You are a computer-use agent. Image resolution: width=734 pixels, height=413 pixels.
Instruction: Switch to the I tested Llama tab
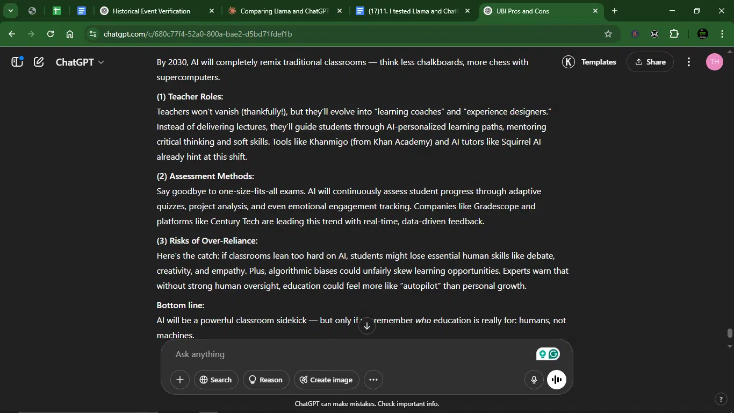(412, 11)
